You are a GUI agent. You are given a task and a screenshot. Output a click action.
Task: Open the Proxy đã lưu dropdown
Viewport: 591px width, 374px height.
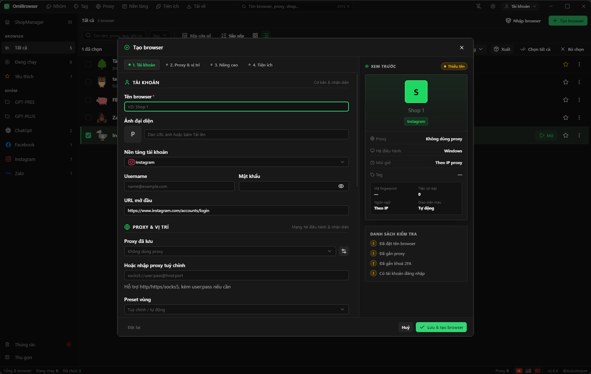pos(230,251)
